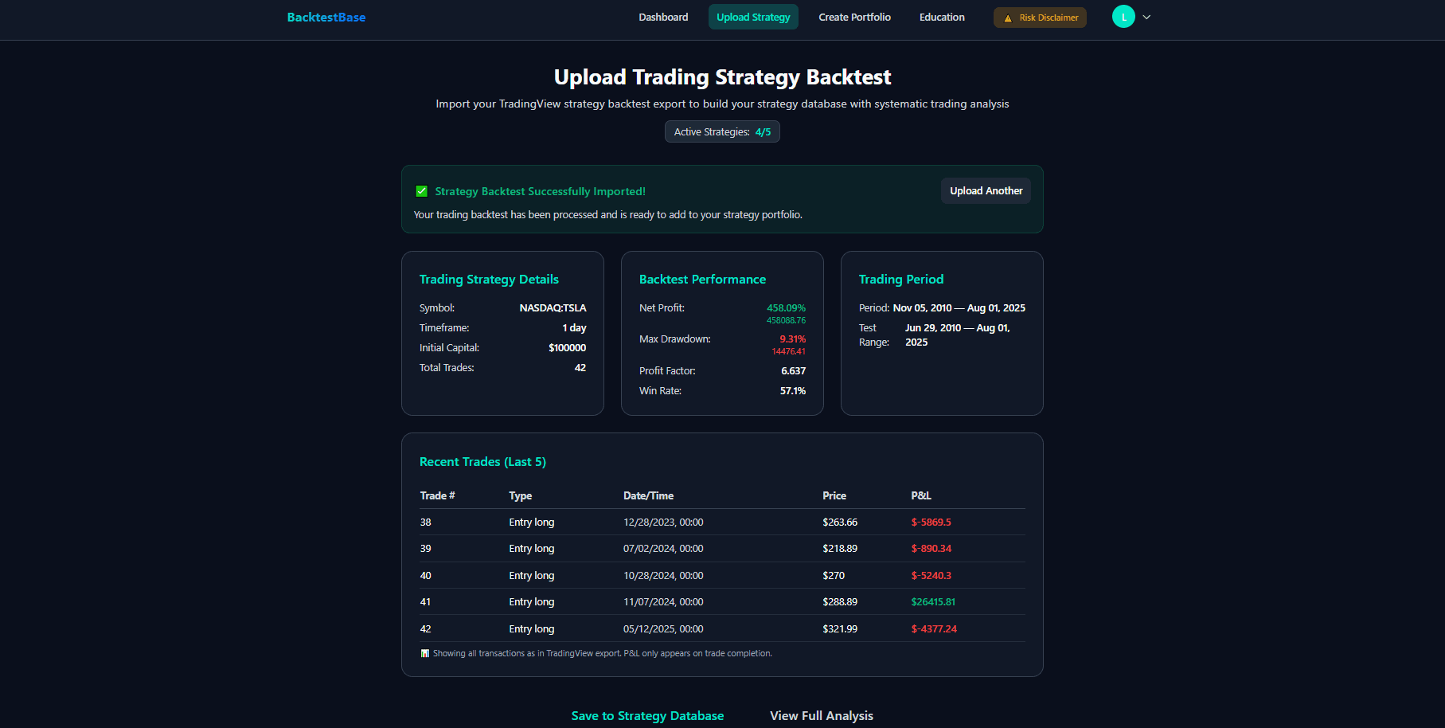Select the date 10/28/2024, 00:00
This screenshot has width=1445, height=728.
point(663,575)
